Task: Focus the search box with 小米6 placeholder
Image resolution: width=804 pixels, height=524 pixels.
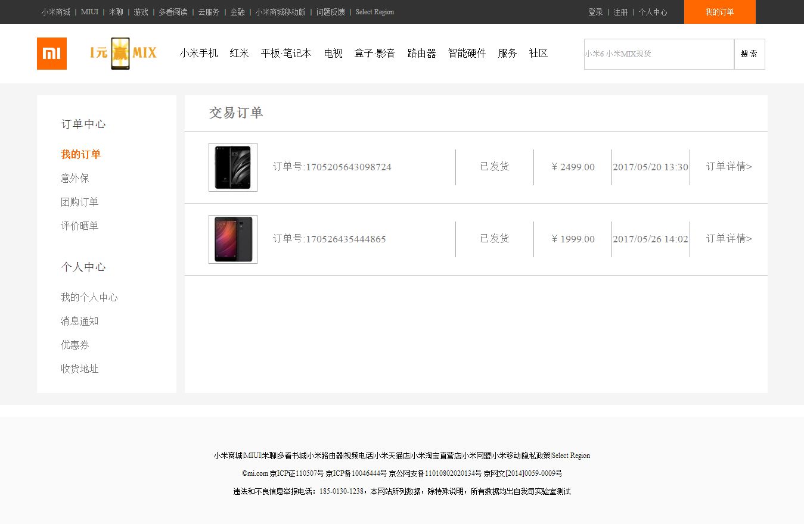Action: click(659, 54)
